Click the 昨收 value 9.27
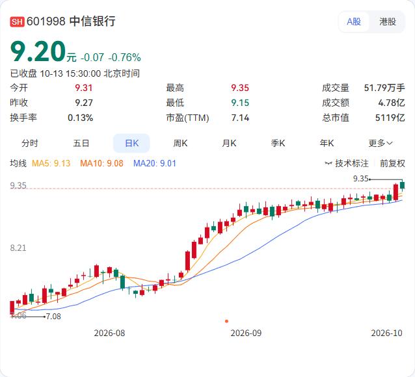This screenshot has height=377, width=415. click(x=84, y=103)
